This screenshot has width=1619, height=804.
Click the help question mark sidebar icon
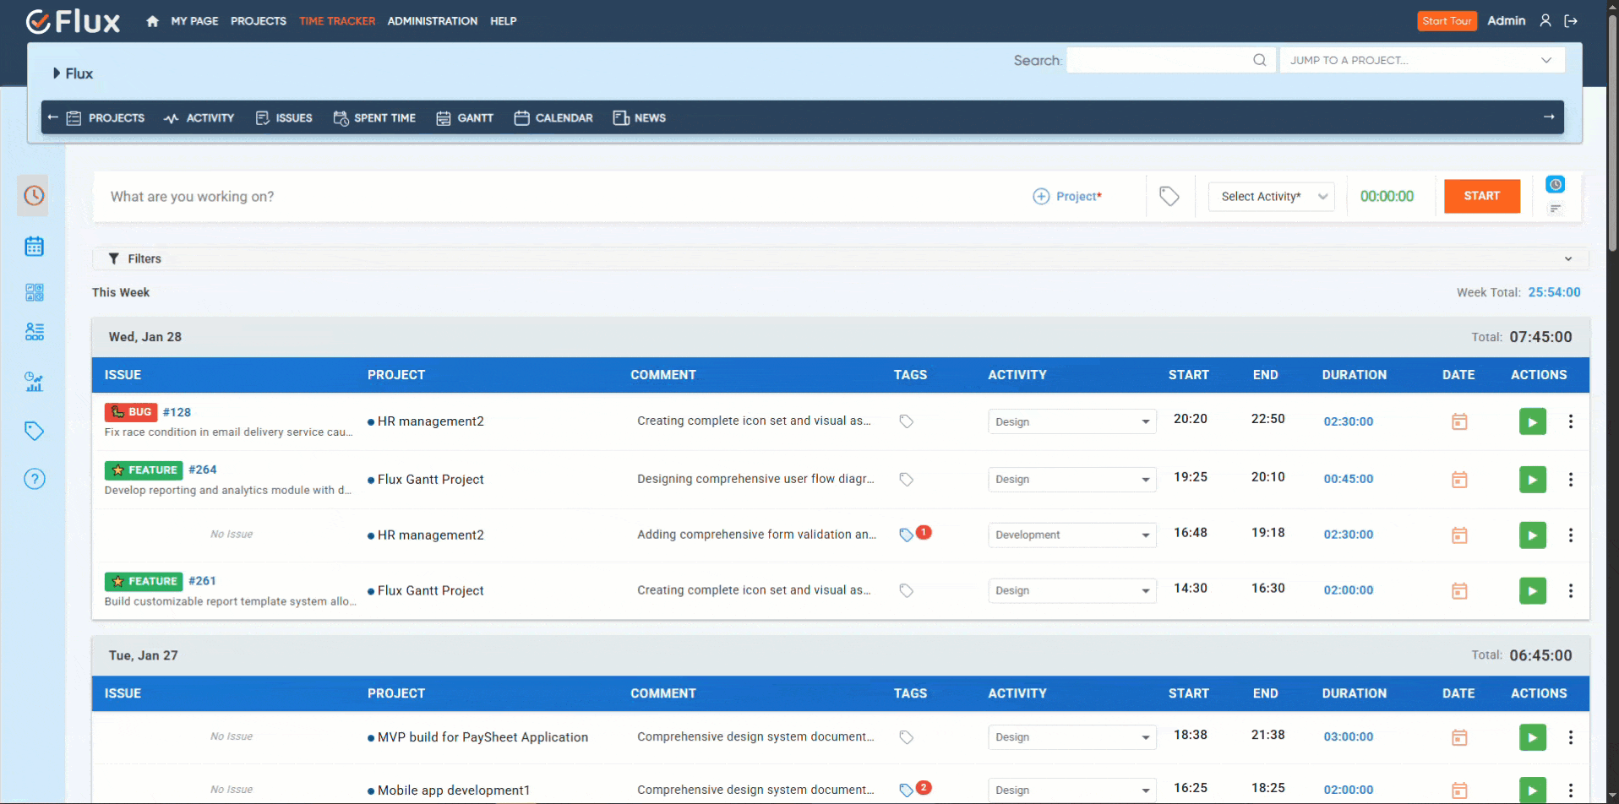coord(34,480)
